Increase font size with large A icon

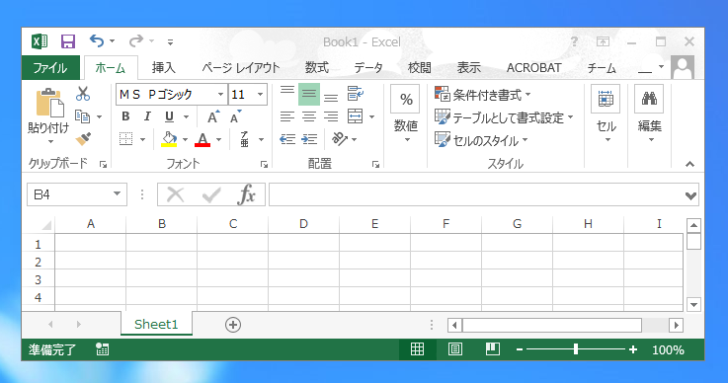coord(213,116)
